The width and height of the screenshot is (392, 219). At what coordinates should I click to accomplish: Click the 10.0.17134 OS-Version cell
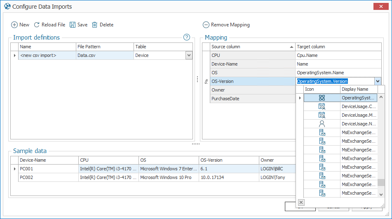(x=229, y=177)
